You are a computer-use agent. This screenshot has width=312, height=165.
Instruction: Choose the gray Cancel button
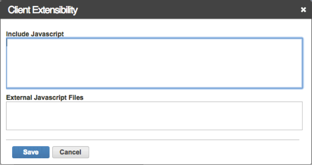click(x=71, y=152)
